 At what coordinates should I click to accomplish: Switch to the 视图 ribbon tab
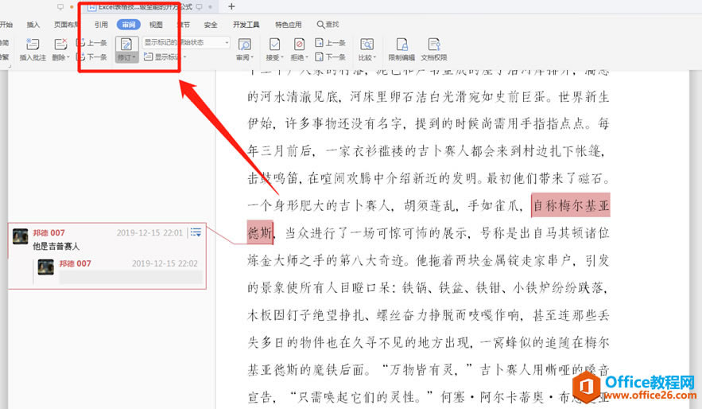click(156, 25)
